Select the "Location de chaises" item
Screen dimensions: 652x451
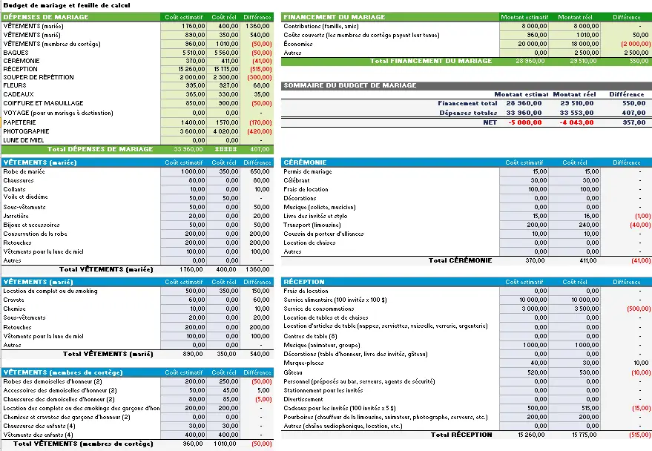[x=309, y=243]
